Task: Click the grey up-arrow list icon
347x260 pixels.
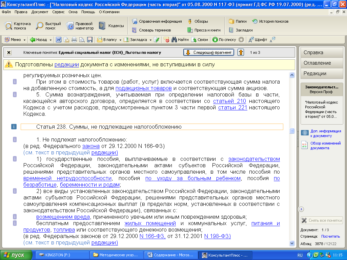Action: tap(241, 40)
